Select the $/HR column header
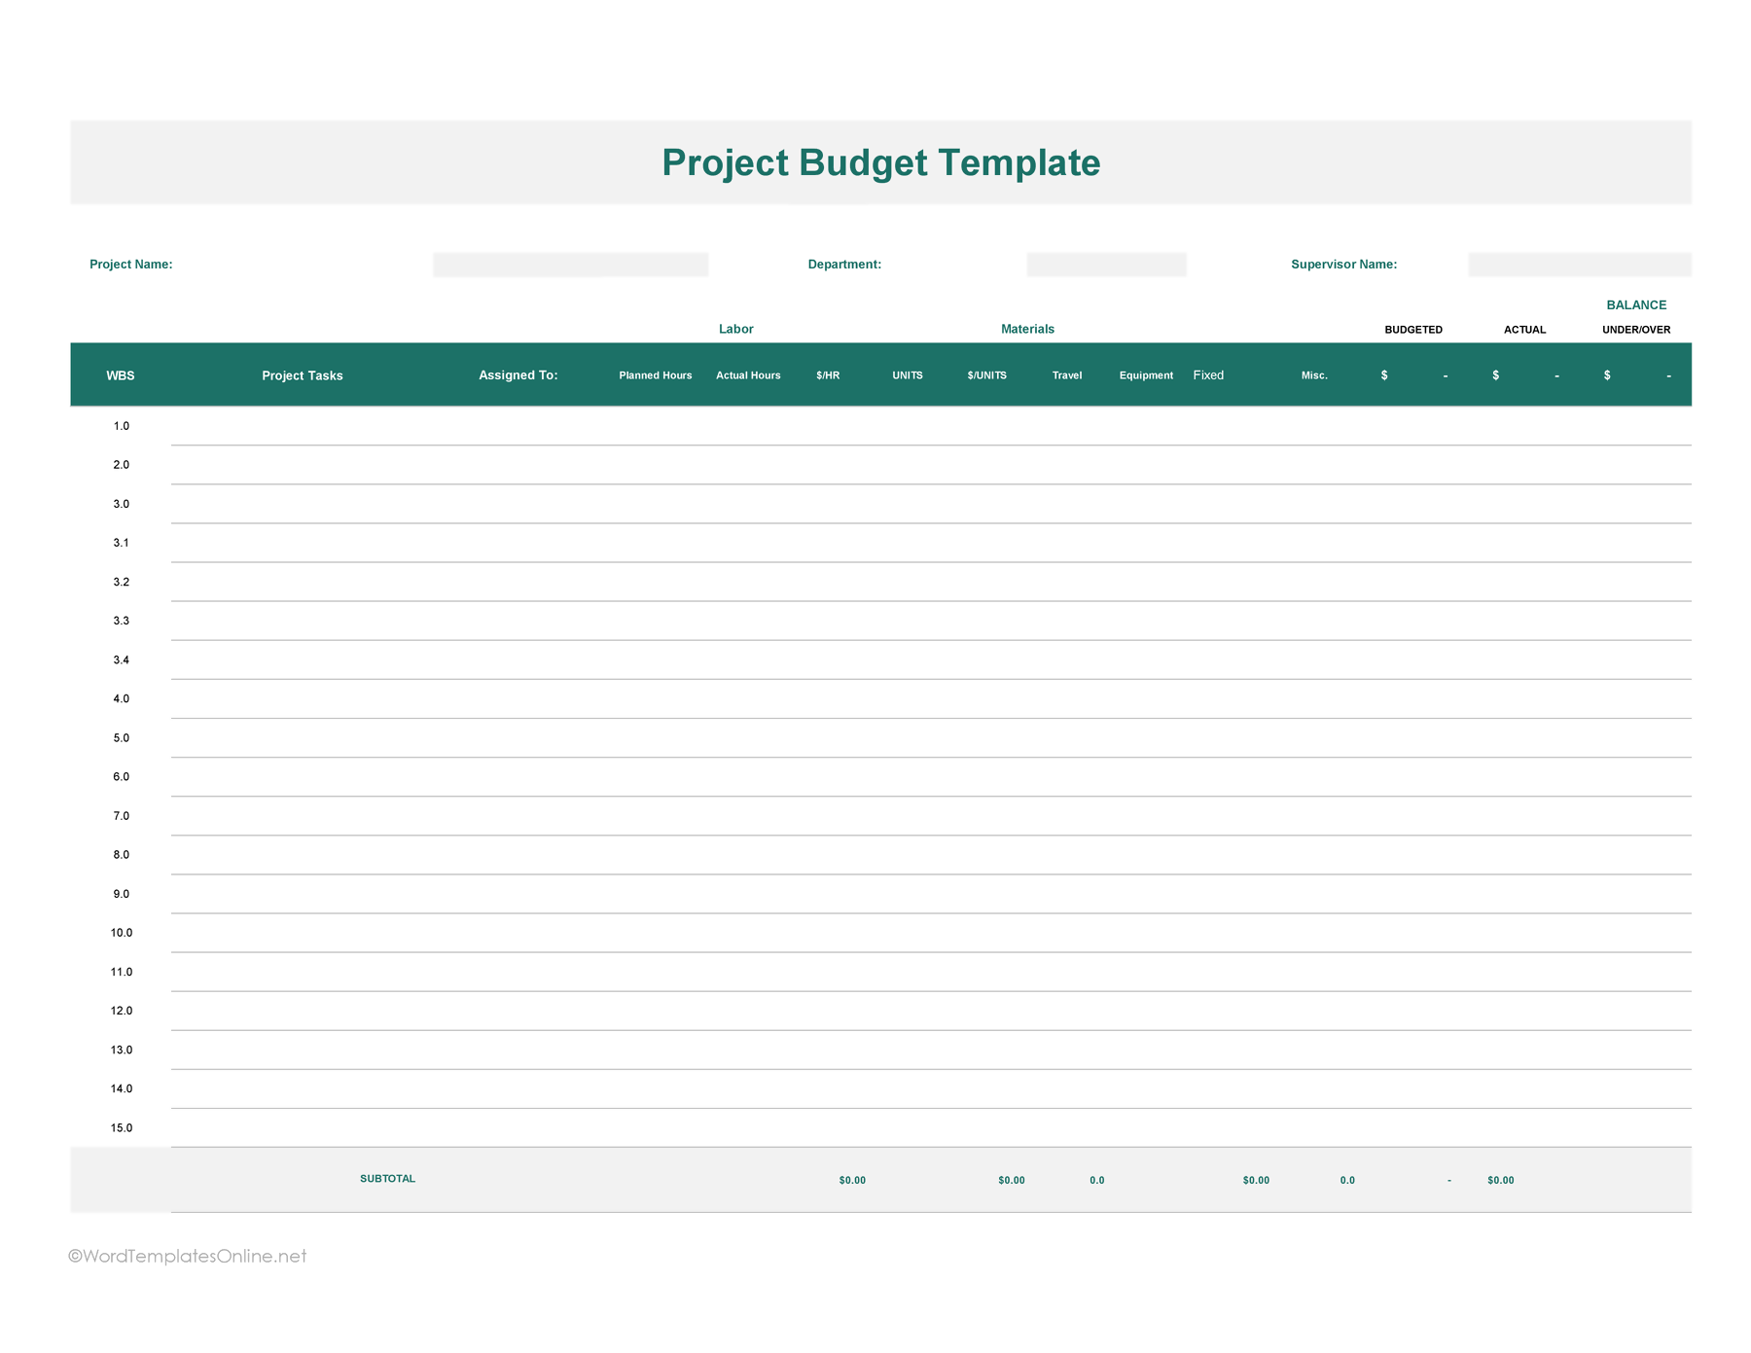Viewport: 1751px width, 1353px height. pos(828,375)
